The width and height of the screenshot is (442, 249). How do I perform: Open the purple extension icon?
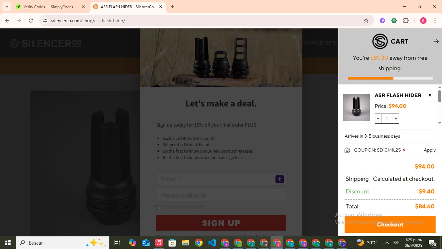382,21
